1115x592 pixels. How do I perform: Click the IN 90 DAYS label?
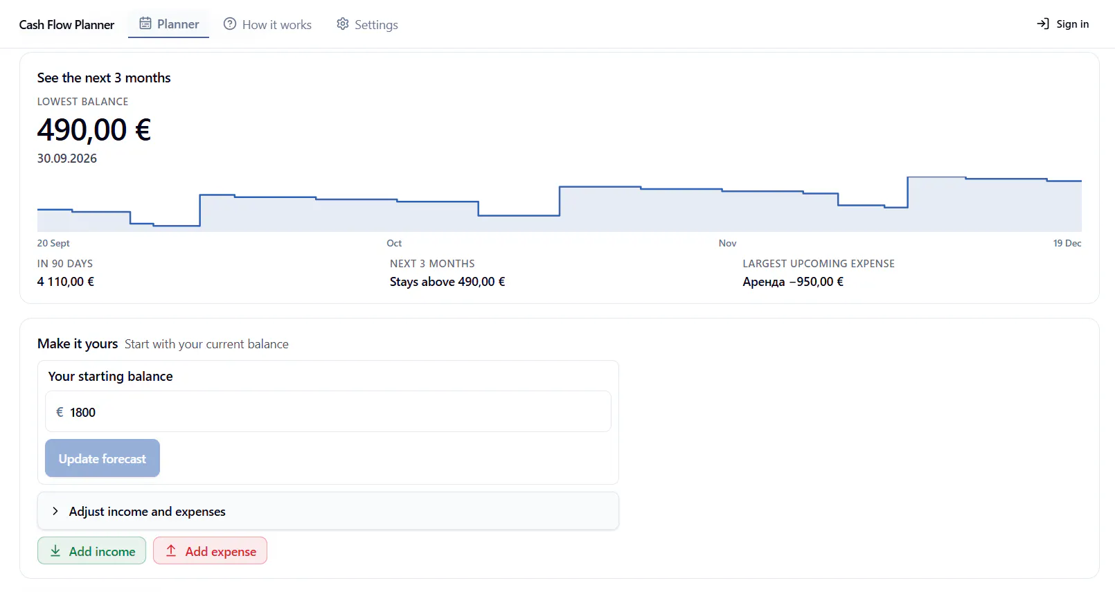click(x=65, y=264)
